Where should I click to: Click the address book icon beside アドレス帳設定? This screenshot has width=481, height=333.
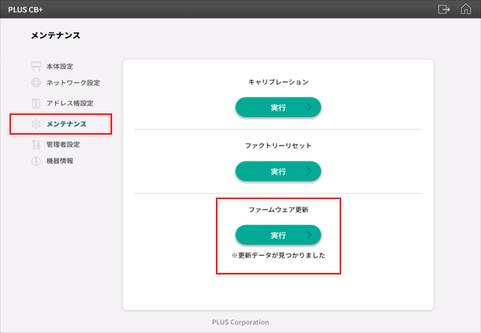click(36, 103)
